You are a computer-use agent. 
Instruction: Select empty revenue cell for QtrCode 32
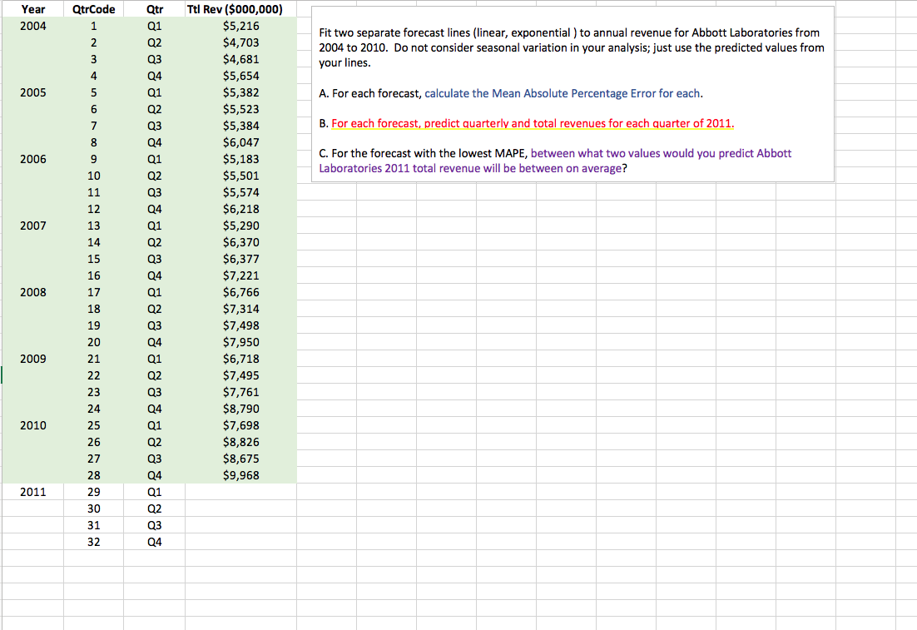[240, 543]
